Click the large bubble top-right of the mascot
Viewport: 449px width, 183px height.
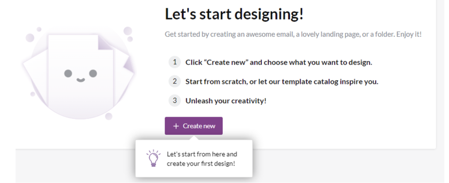[x=128, y=31]
